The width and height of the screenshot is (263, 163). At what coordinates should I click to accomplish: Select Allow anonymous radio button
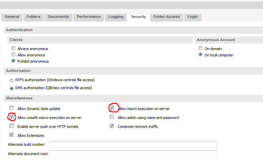click(x=13, y=55)
